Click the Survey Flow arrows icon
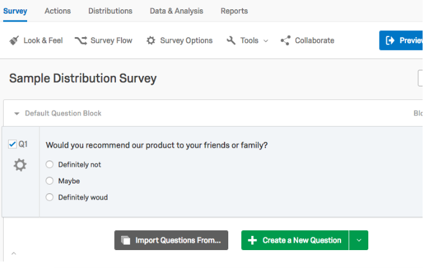430x268 pixels. click(81, 41)
